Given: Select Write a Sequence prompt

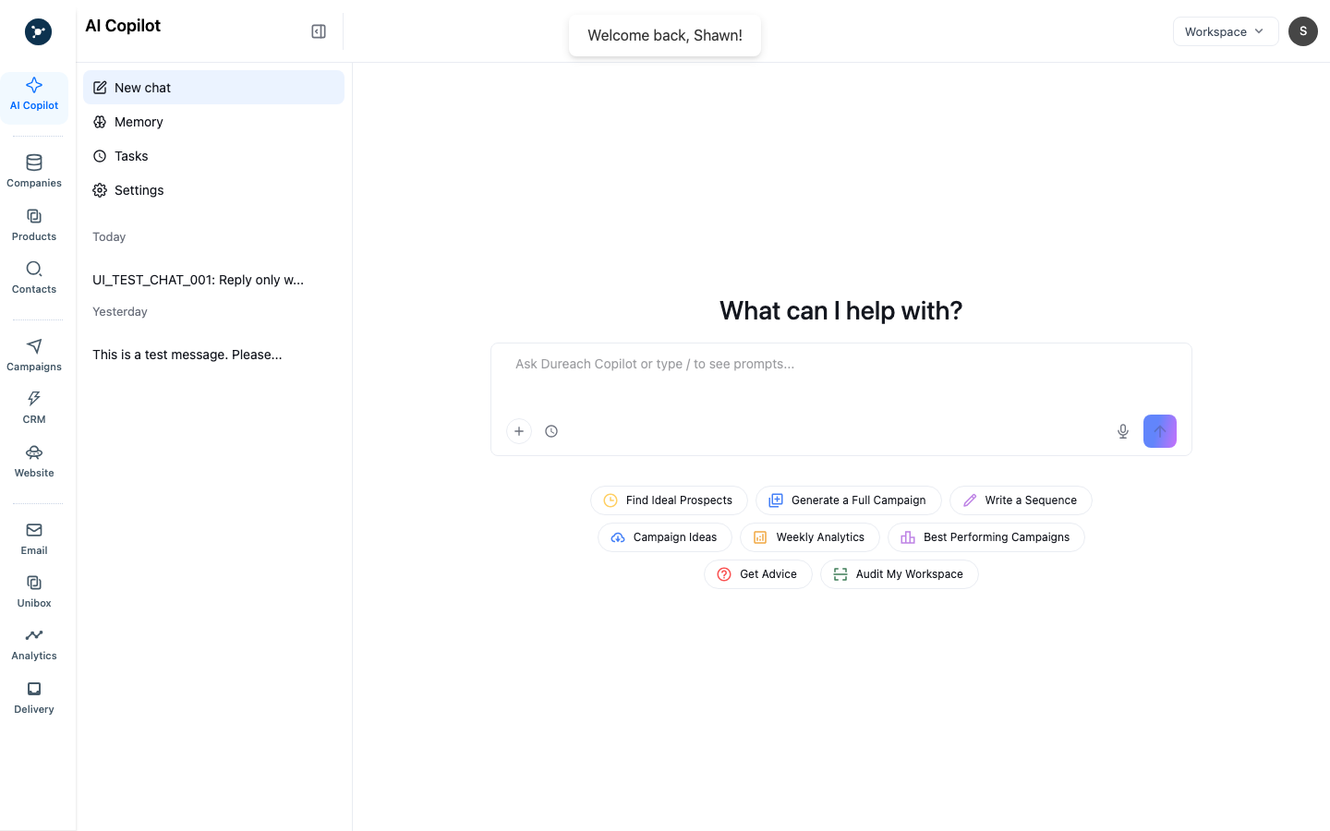Looking at the screenshot, I should 1021,500.
